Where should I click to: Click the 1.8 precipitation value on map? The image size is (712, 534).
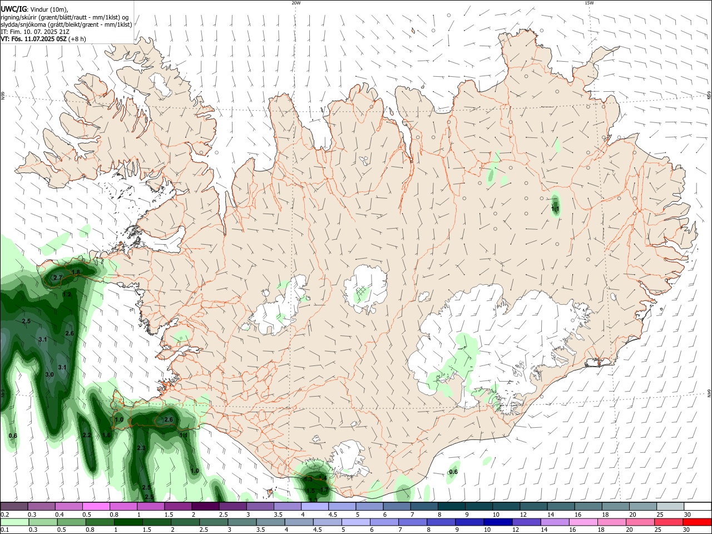pyautogui.click(x=76, y=272)
